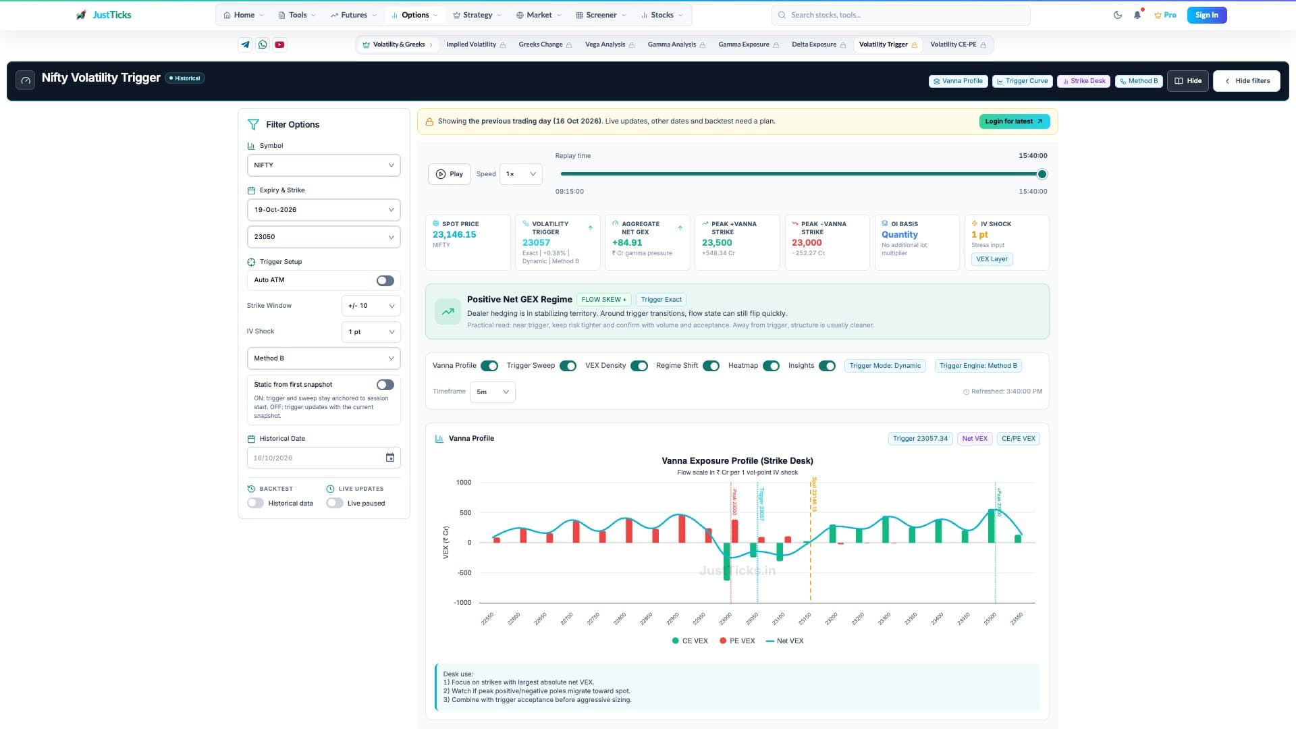Open the WhatsApp share icon

click(263, 45)
